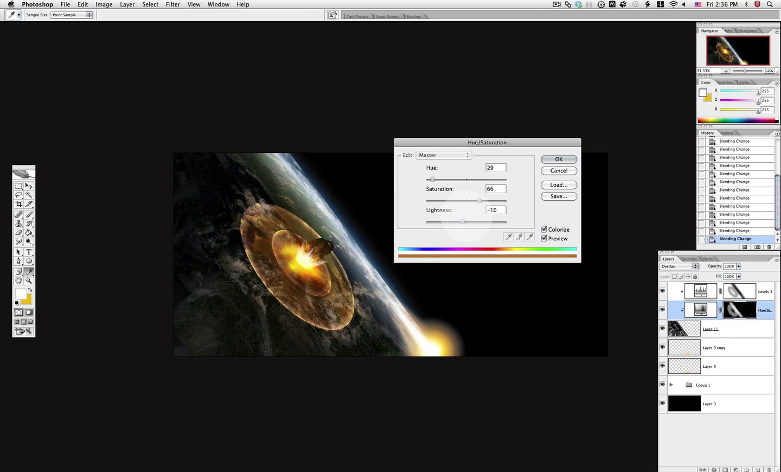Toggle visibility of Layer 9
Screen dimensions: 781x472
662,366
